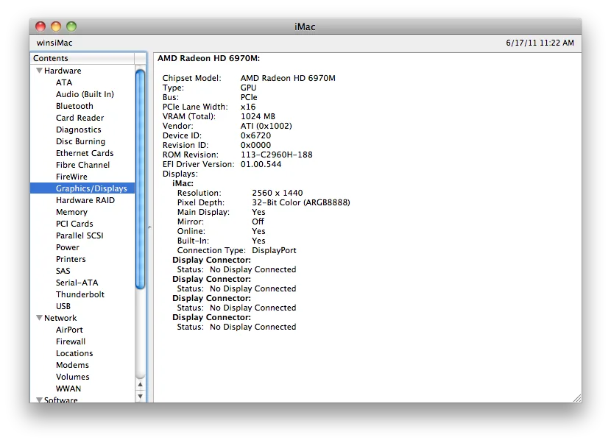Select Thunderbolt in the Hardware list
Image resolution: width=611 pixels, height=443 pixels.
pyautogui.click(x=80, y=294)
